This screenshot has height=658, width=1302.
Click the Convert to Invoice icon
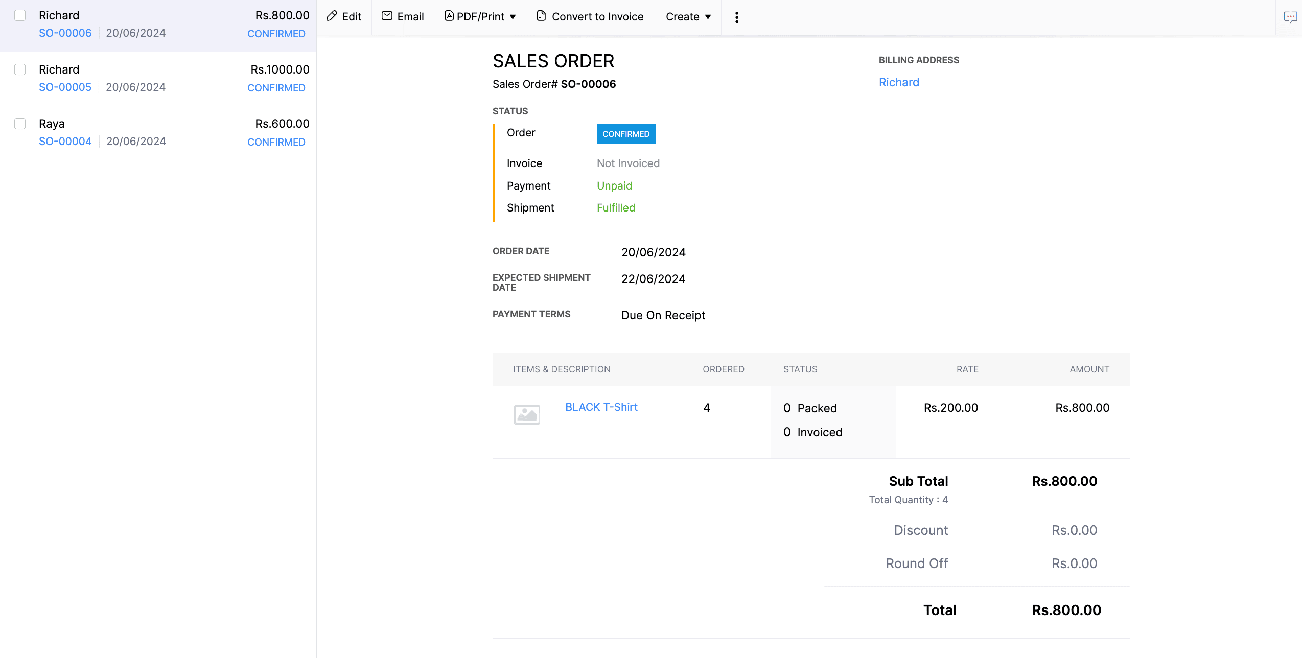click(x=541, y=16)
